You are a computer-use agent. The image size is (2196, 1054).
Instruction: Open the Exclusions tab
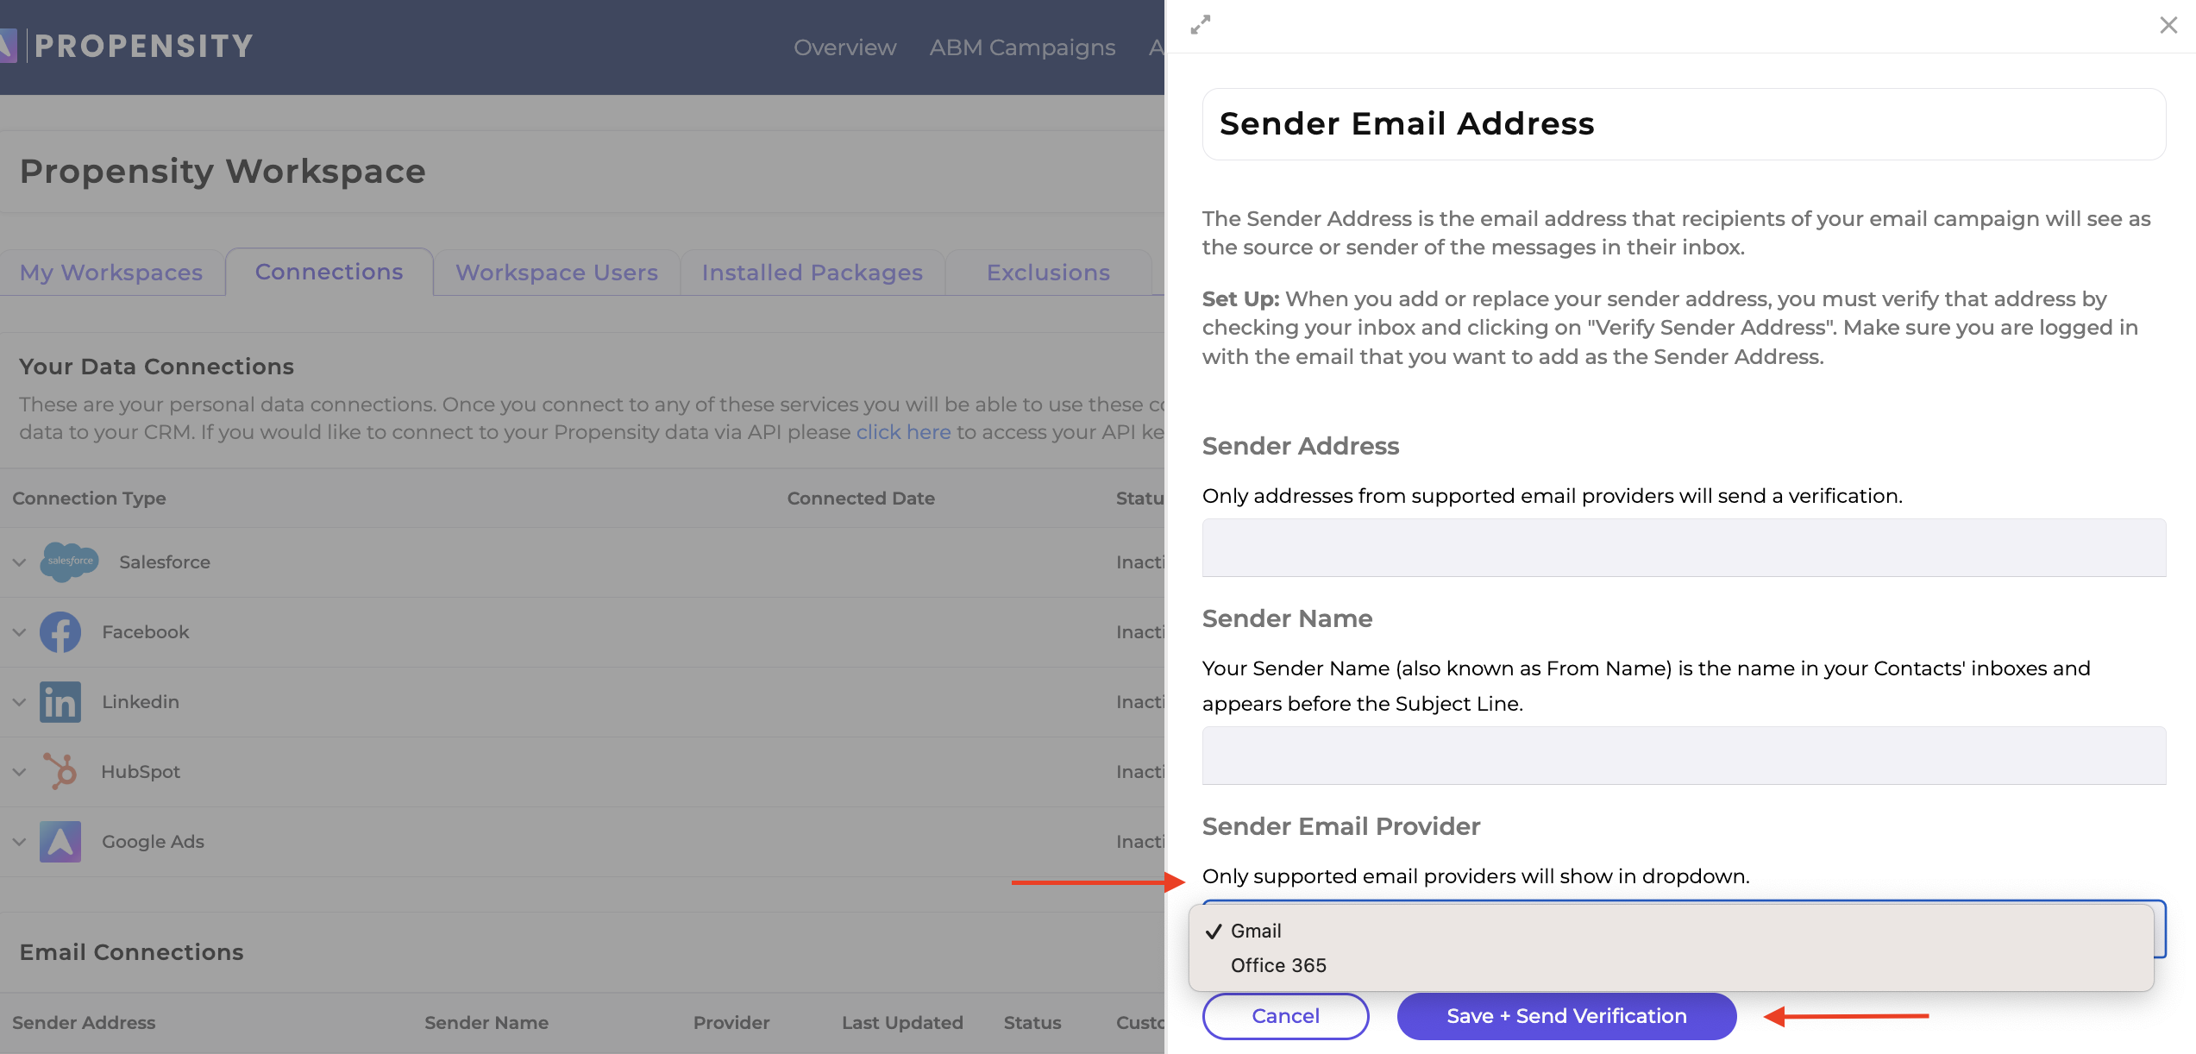pyautogui.click(x=1048, y=273)
